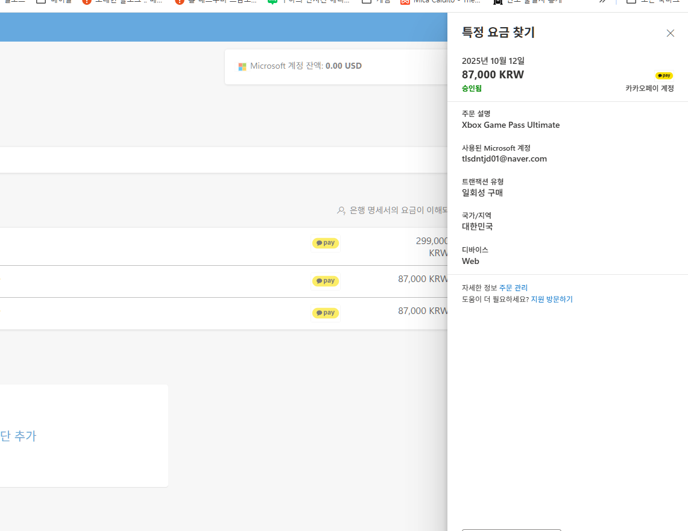Close the 특정 요금 찾기 panel

[x=670, y=33]
